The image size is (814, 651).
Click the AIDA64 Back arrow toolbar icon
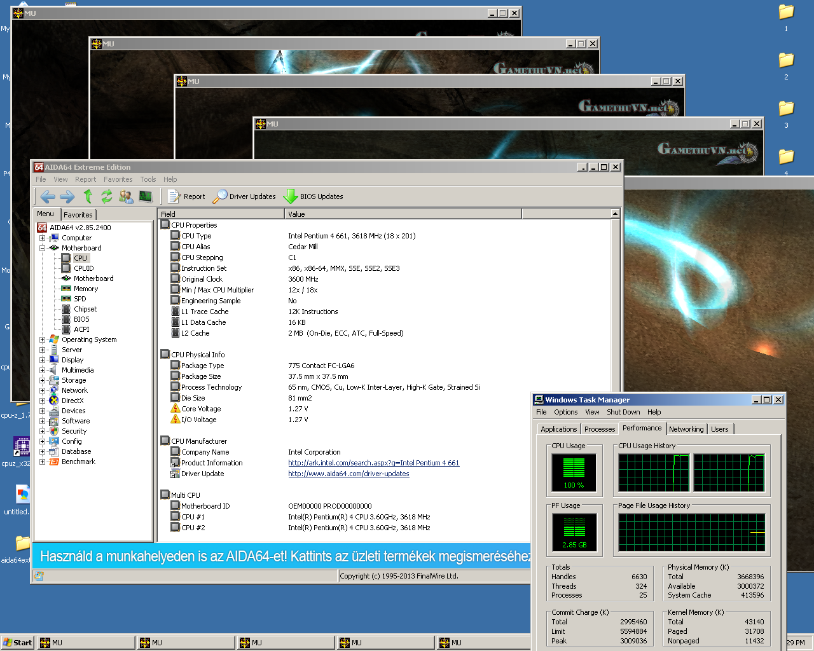pos(48,196)
